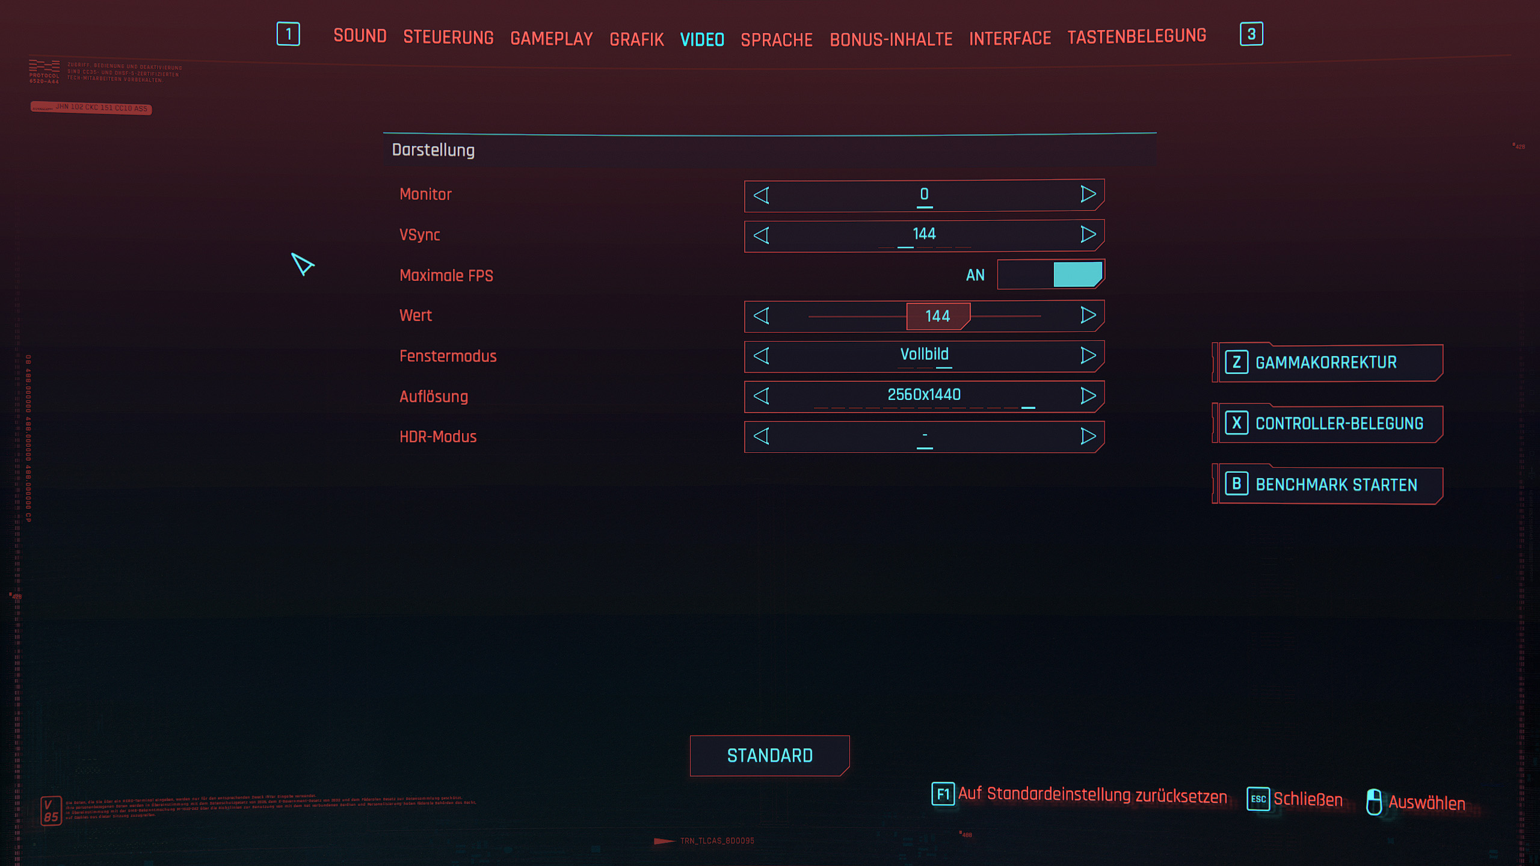The width and height of the screenshot is (1540, 866).
Task: Click the ESC key icon
Action: (x=1258, y=799)
